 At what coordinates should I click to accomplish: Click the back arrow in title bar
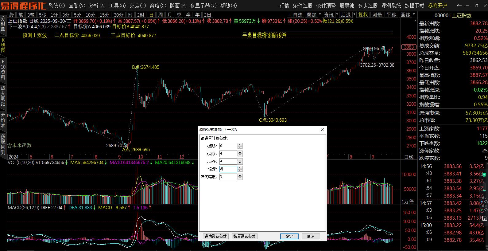[x=459, y=6]
